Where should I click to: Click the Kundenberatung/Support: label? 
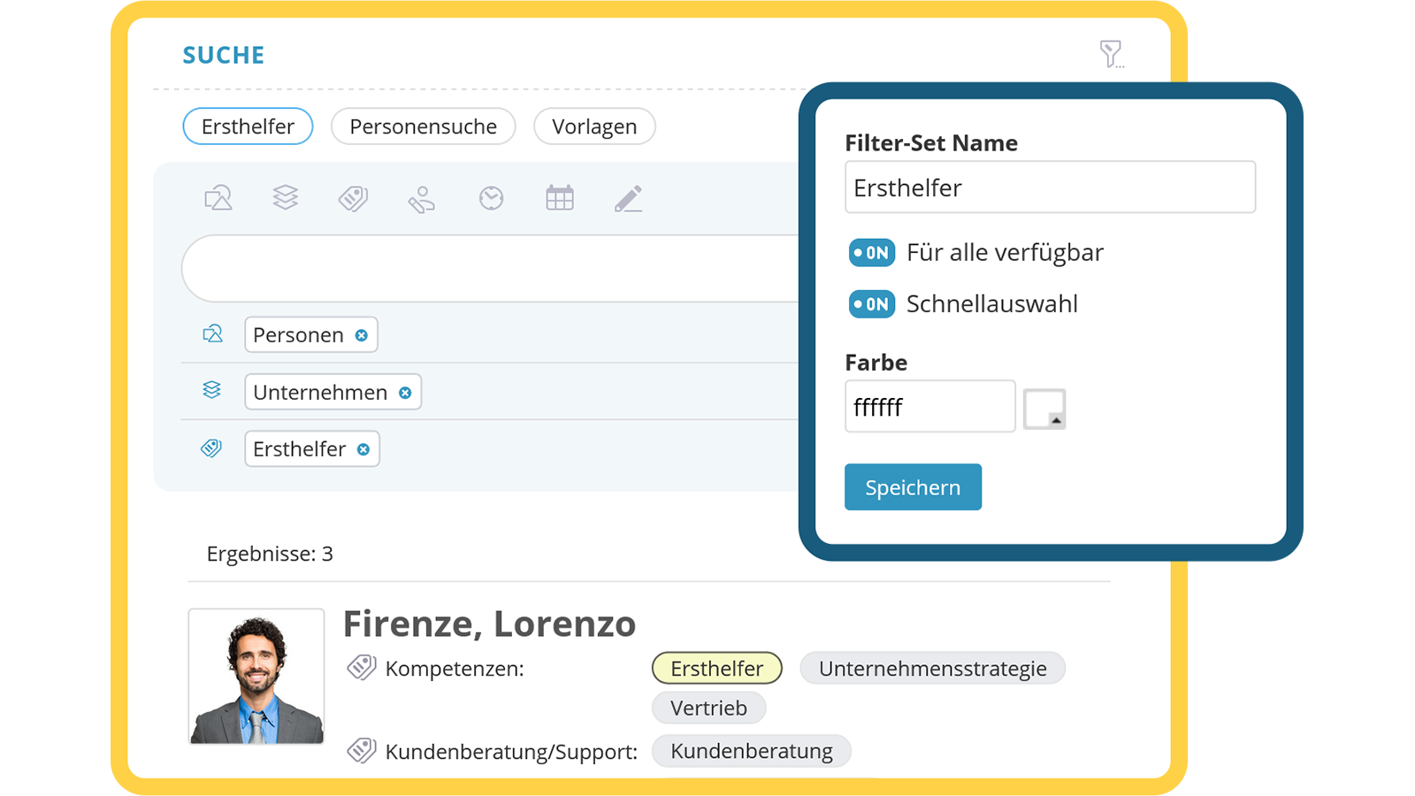(x=511, y=753)
